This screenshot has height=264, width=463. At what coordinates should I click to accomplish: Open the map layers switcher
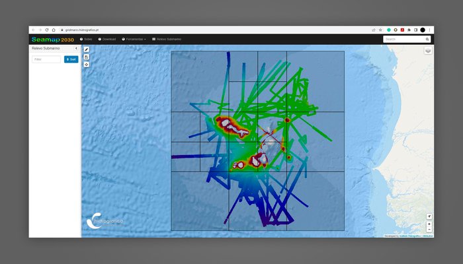click(x=428, y=50)
